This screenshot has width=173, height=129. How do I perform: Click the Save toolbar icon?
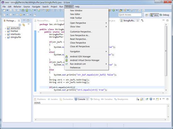[11, 10]
